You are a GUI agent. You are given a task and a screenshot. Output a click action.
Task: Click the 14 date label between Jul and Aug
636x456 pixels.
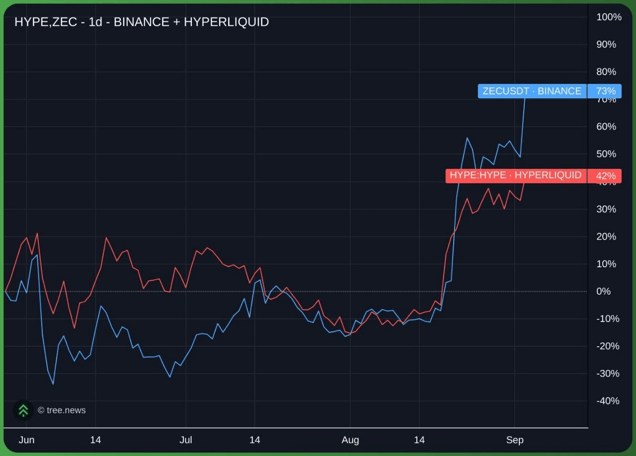[255, 440]
